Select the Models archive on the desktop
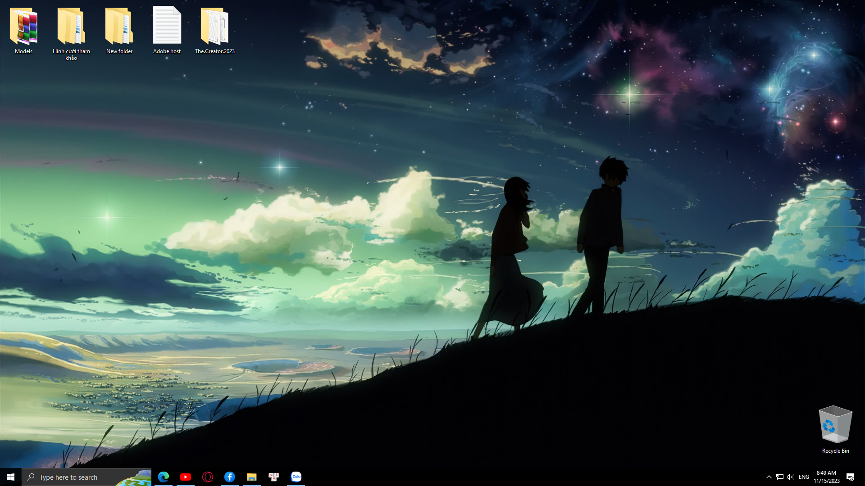865x486 pixels. click(23, 30)
